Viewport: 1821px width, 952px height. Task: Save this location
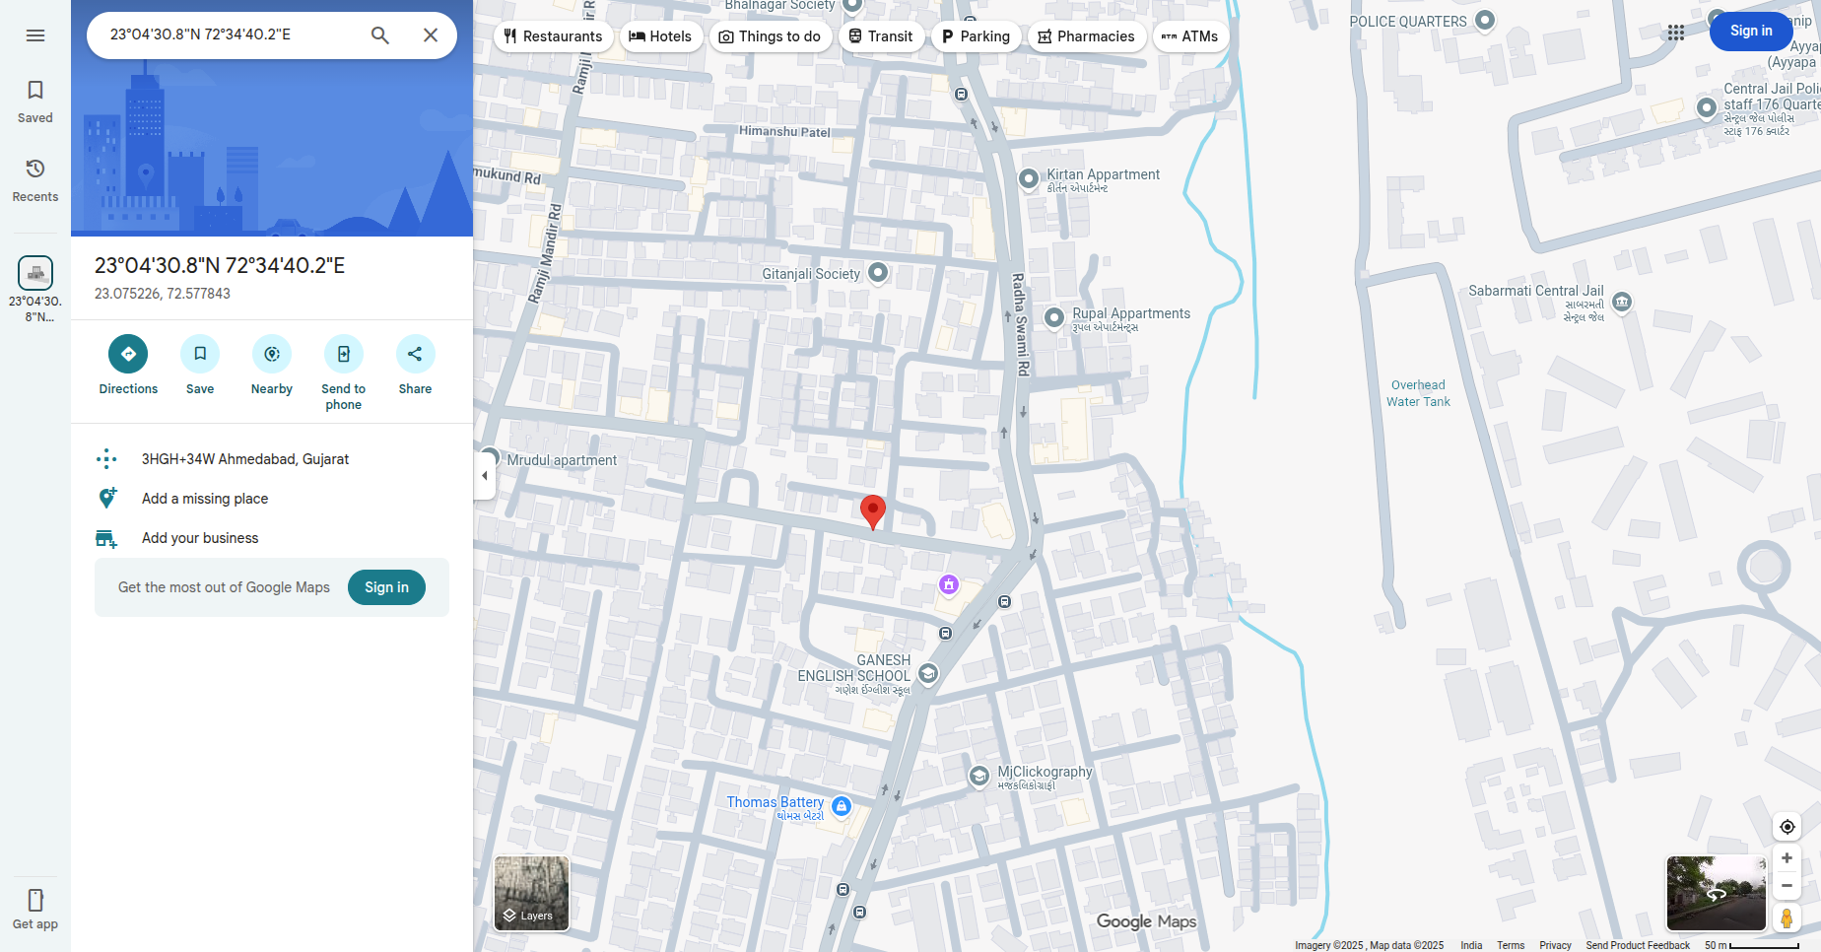click(200, 366)
